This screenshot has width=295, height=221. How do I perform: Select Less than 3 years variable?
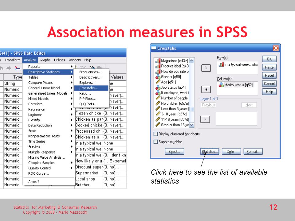172,109
